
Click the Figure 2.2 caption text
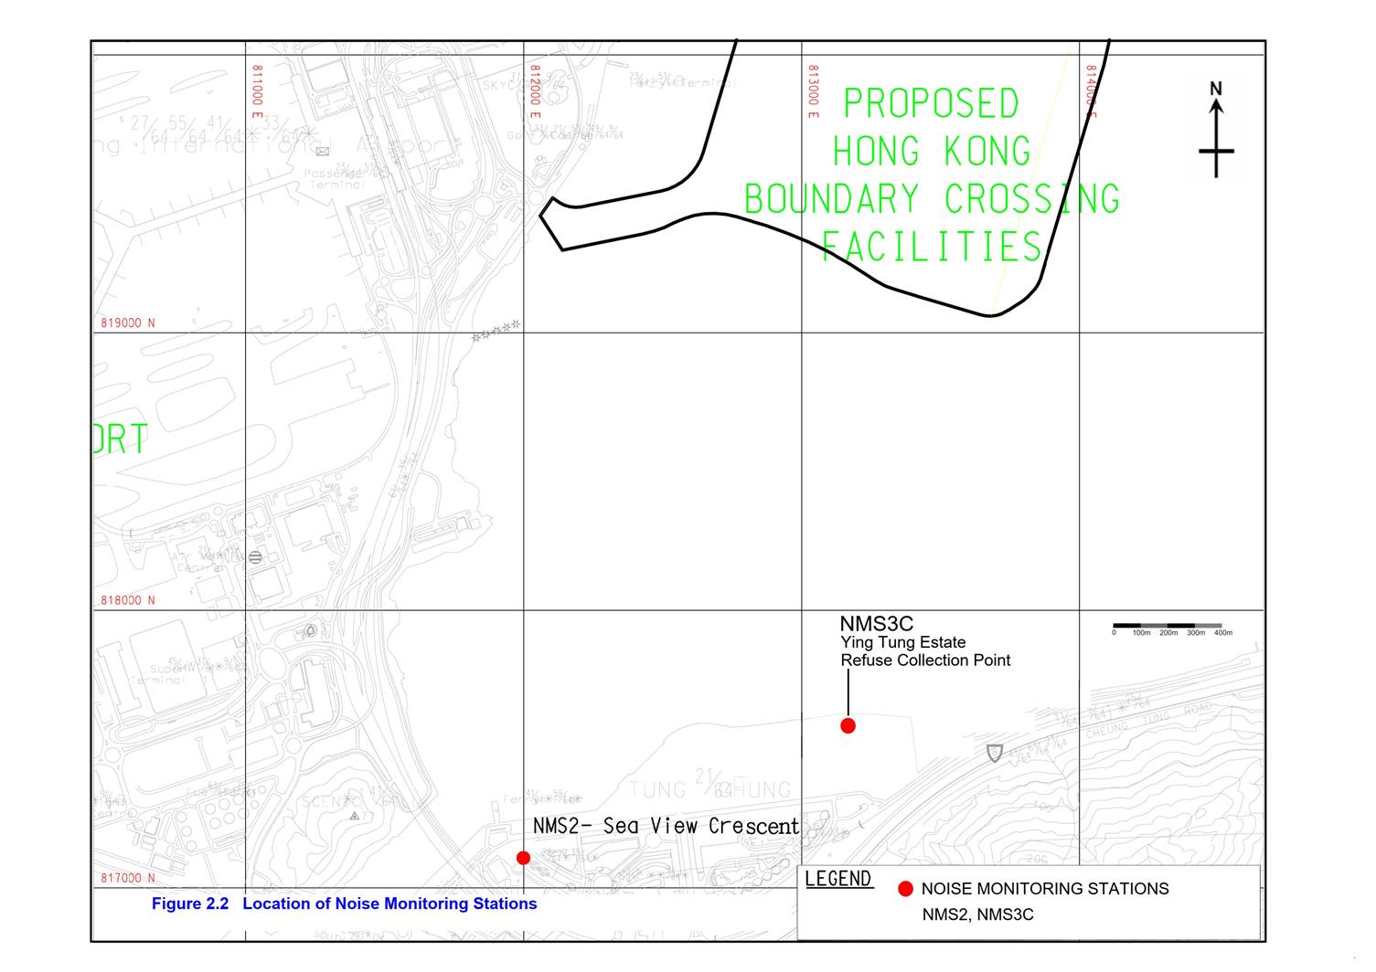344,903
